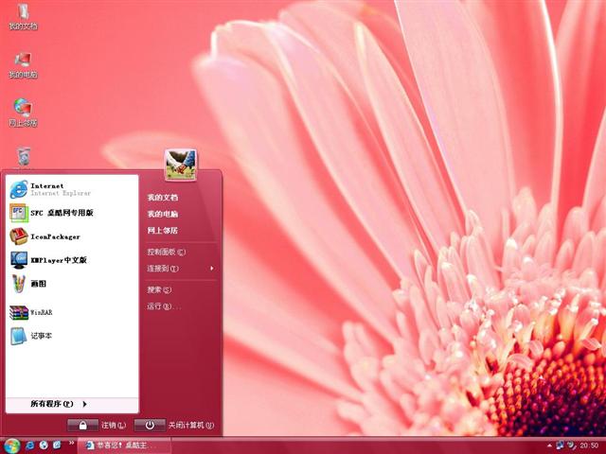This screenshot has height=454, width=606.
Task: Open 我的文档 desktop icon
Action: (x=23, y=17)
